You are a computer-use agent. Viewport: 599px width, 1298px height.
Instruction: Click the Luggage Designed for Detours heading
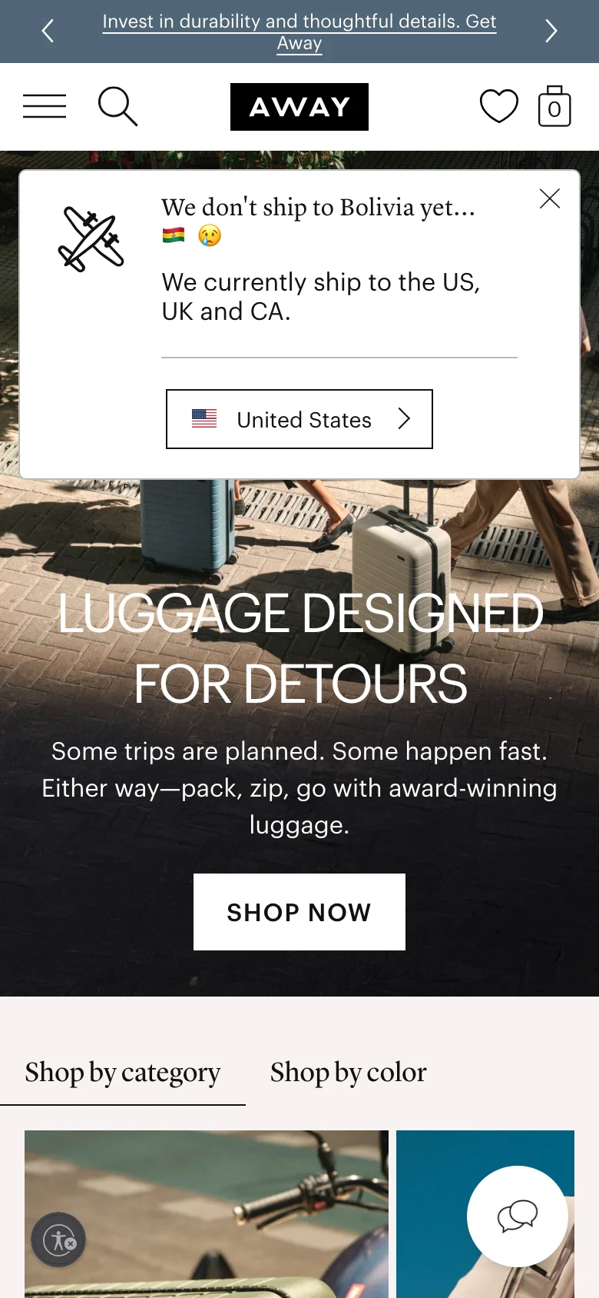tap(300, 649)
